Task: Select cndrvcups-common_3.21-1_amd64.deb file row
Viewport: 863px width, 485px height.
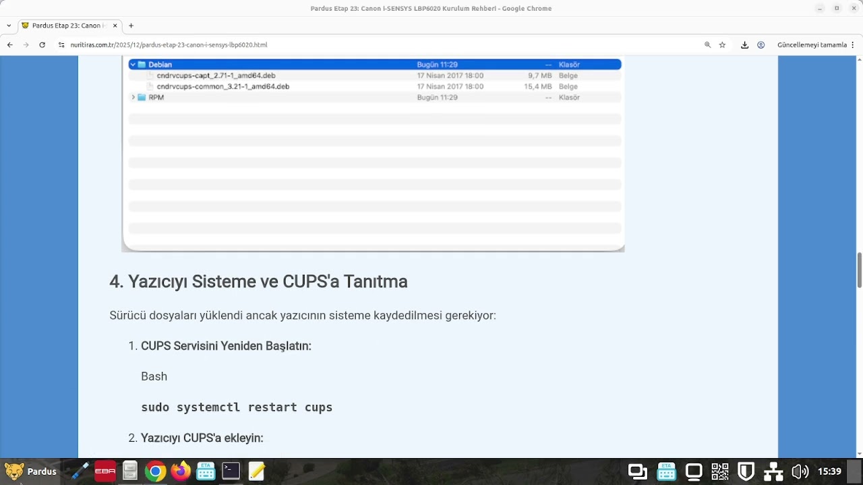Action: click(x=374, y=86)
